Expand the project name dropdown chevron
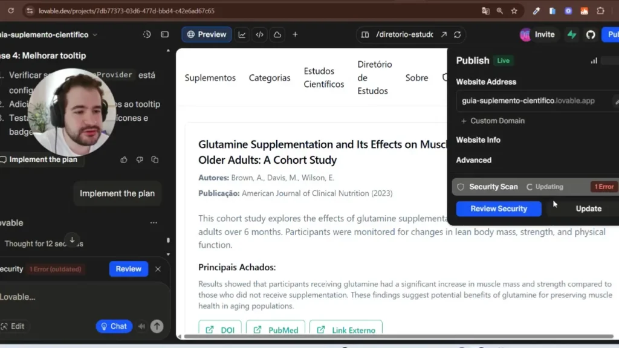This screenshot has width=619, height=348. point(95,35)
